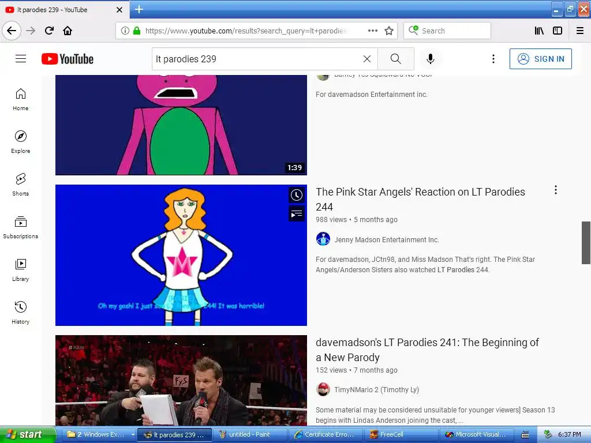
Task: Click the 1:39 duration badge on thumbnail
Action: (295, 168)
